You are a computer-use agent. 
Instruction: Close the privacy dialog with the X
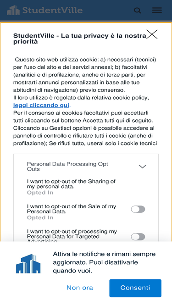pyautogui.click(x=152, y=34)
